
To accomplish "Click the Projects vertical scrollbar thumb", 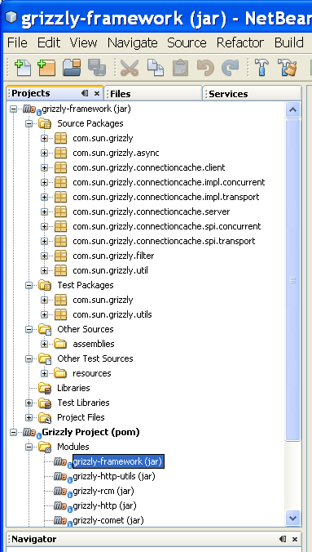I will tap(292, 280).
